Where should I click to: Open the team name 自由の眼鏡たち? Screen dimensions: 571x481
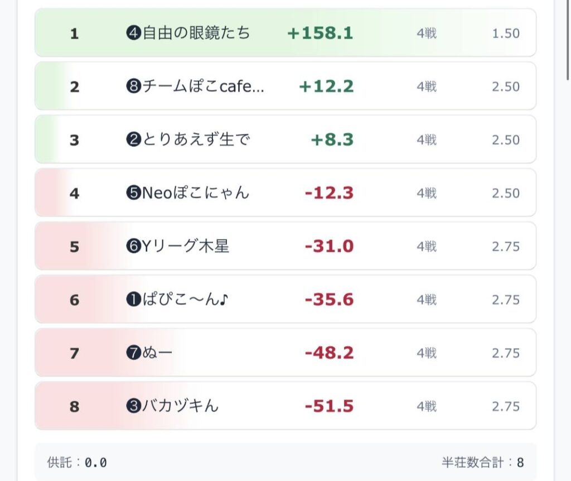point(196,33)
